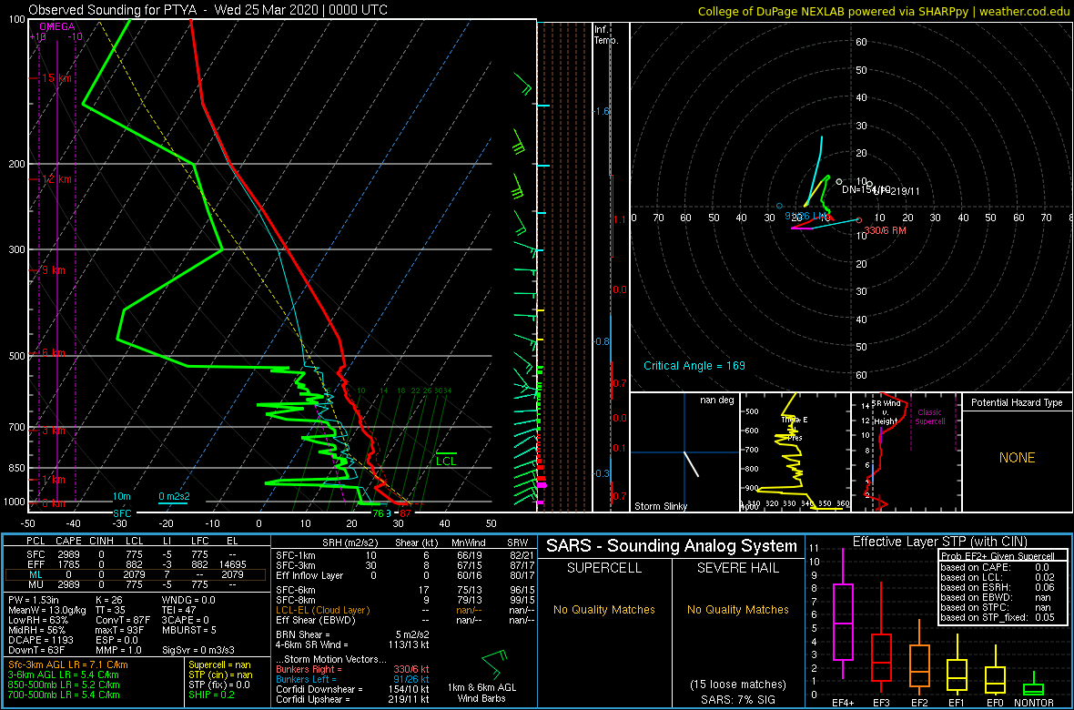Click the Critical Angle = 169 text
The width and height of the screenshot is (1074, 710).
pos(694,365)
